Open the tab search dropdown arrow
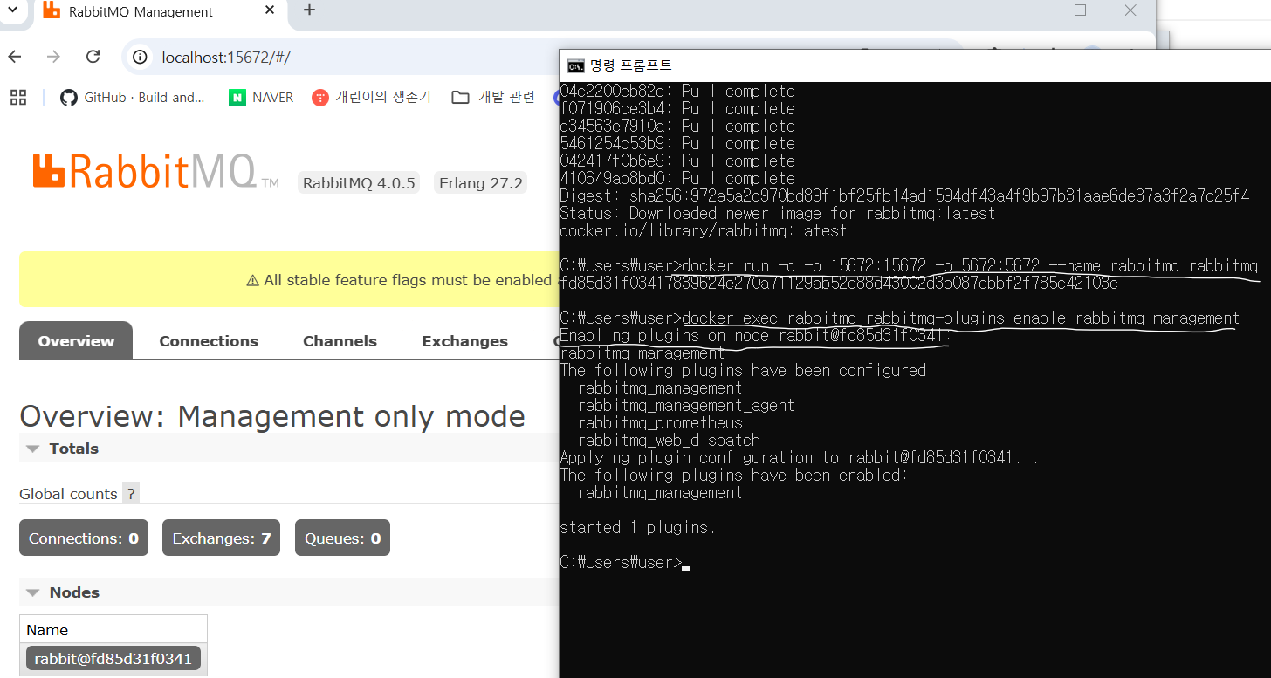Viewport: 1271px width, 678px height. 13,10
